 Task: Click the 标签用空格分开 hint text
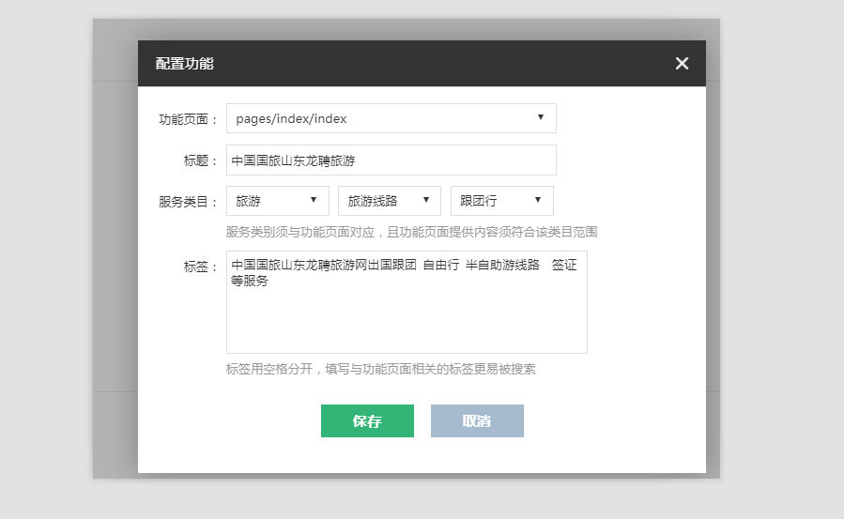(380, 369)
